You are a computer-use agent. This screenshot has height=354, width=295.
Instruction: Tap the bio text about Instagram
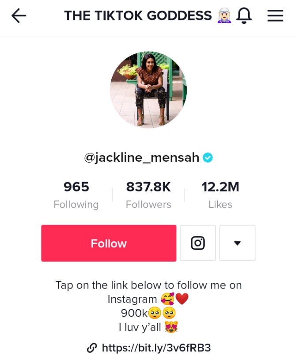pos(149,292)
